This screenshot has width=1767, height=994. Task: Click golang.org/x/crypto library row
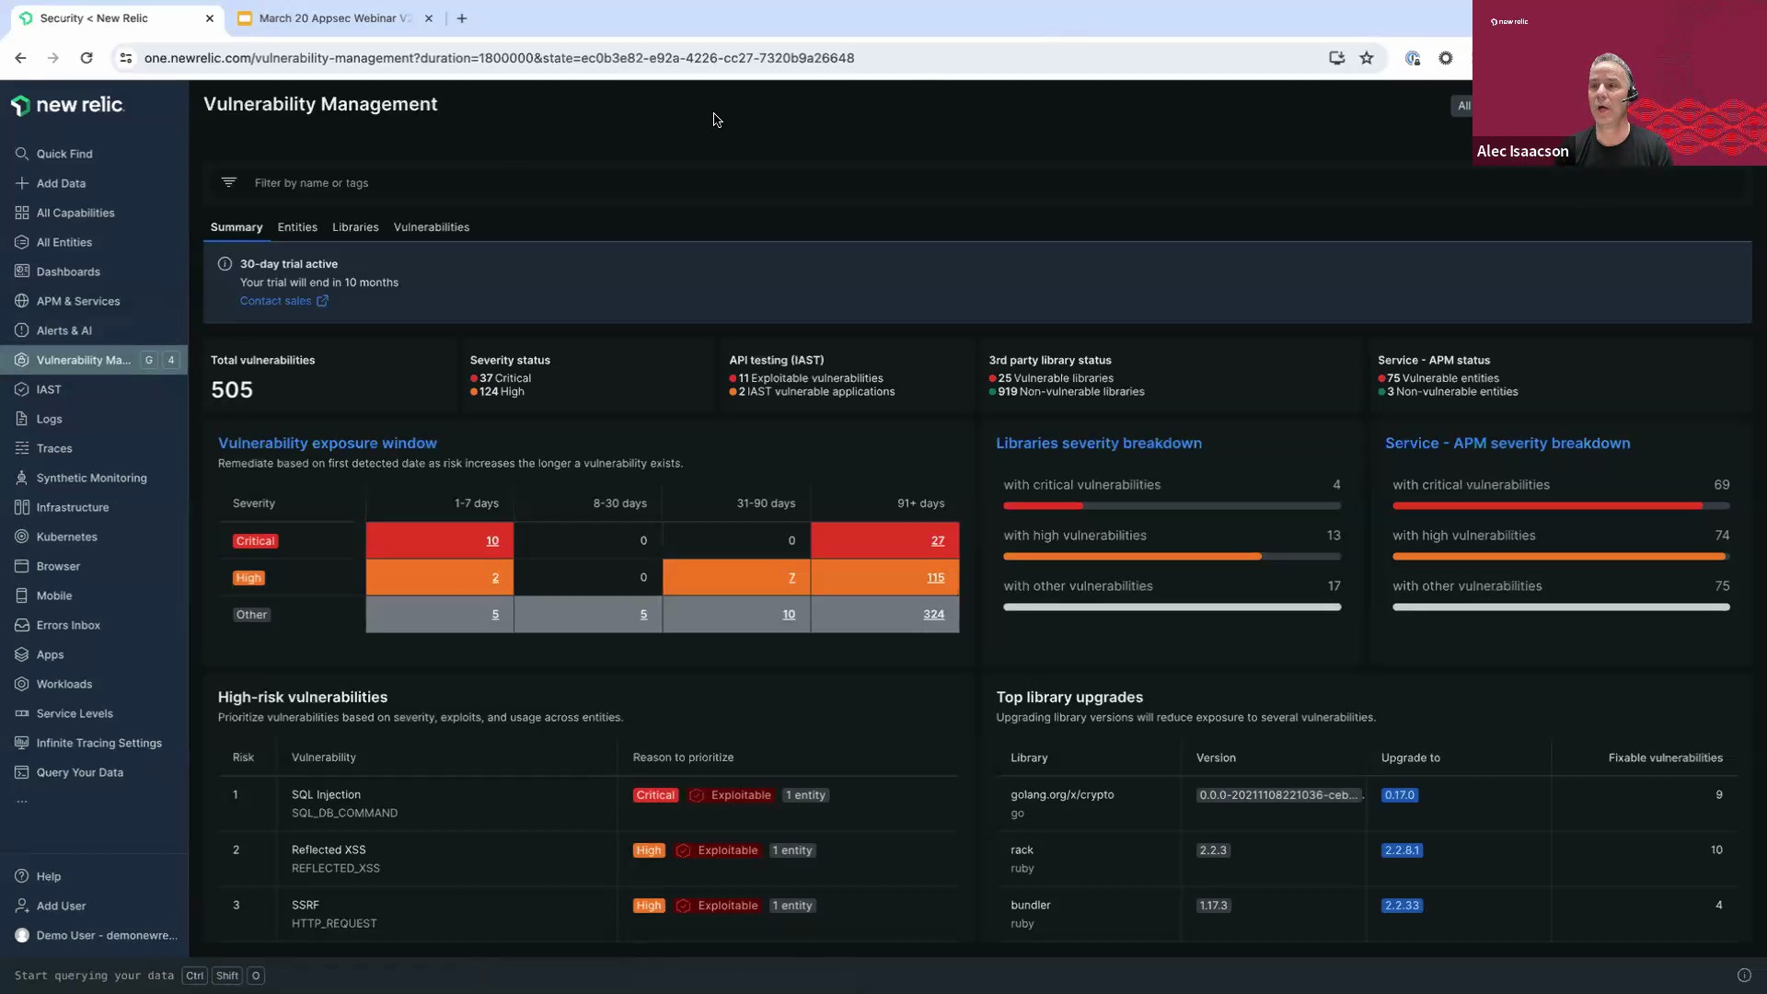pyautogui.click(x=1367, y=803)
